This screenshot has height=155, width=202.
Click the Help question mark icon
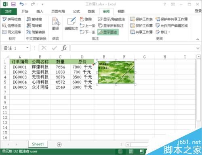164,4
